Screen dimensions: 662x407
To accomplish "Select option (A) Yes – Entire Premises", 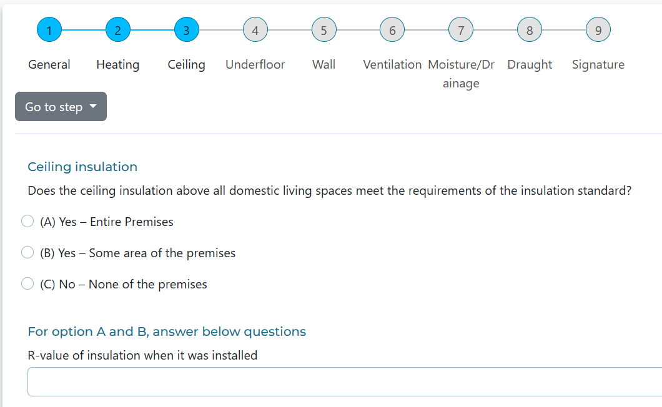I will pos(27,221).
